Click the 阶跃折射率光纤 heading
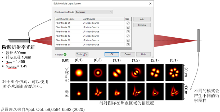The width and height of the screenshot is (220, 112). pyautogui.click(x=19, y=47)
